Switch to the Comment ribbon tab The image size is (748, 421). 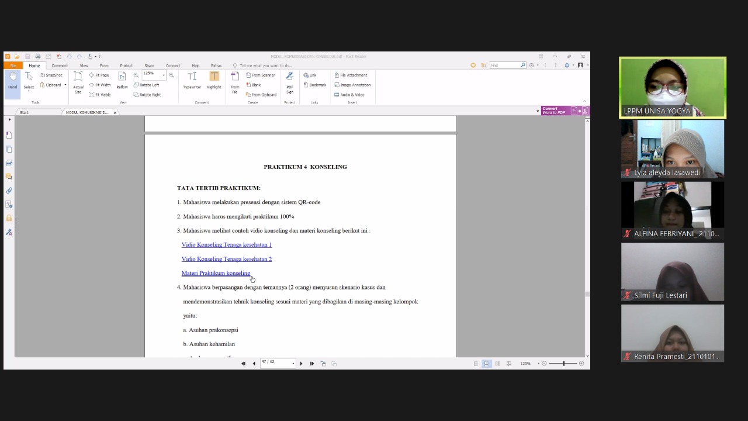tap(60, 65)
